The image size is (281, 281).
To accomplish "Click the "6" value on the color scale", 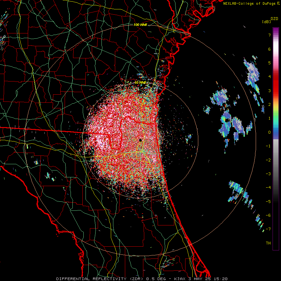I will click(269, 49).
